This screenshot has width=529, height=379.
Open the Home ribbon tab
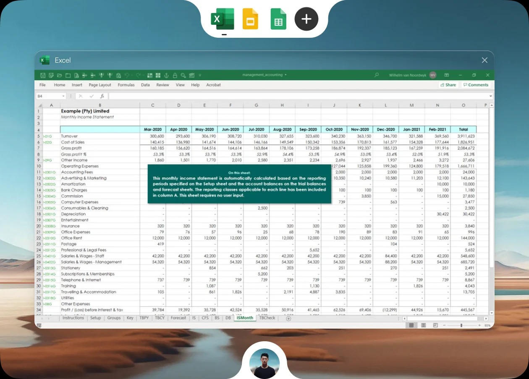[x=60, y=85]
